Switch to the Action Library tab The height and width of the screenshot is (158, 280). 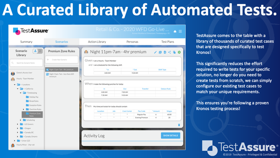[x=97, y=42]
